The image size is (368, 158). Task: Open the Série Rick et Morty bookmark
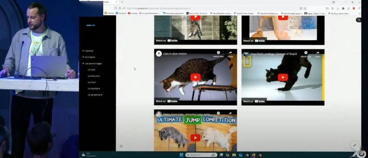(268, 13)
